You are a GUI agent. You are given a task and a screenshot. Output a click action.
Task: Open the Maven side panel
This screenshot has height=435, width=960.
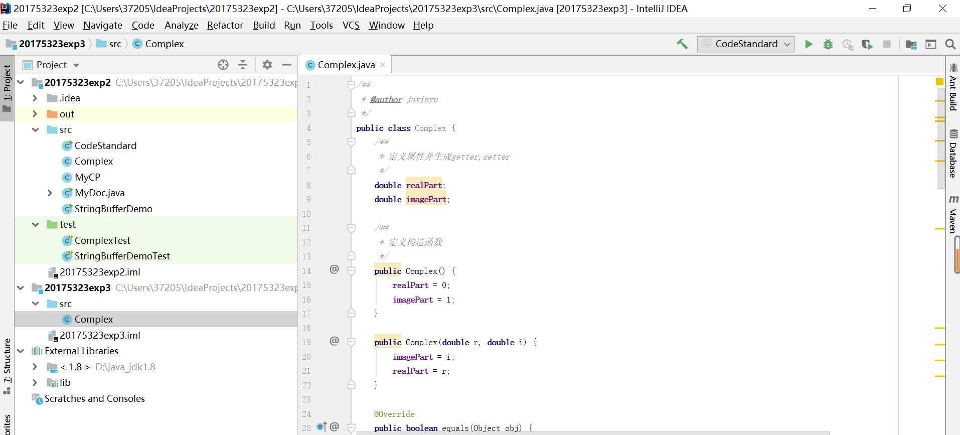point(953,214)
